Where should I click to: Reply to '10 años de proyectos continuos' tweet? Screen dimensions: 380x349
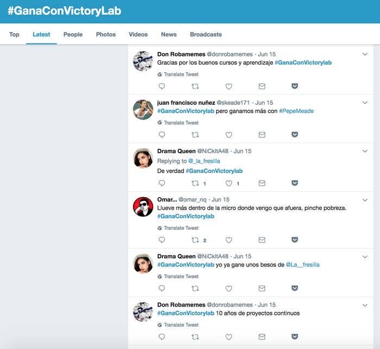coord(162,337)
